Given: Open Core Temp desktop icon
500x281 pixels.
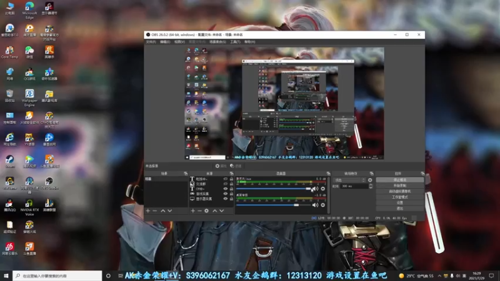Looking at the screenshot, I should pyautogui.click(x=9, y=52).
